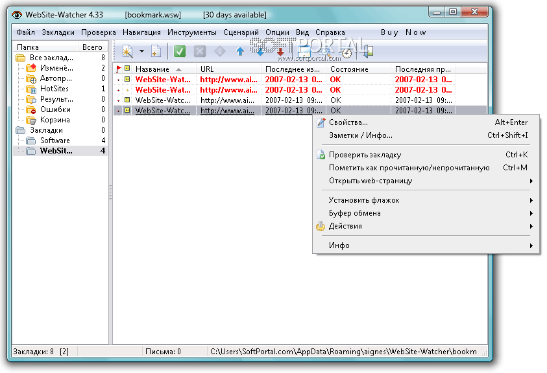The image size is (547, 373).
Task: Click the new bookmark wand icon in toolbar
Action: (x=127, y=52)
